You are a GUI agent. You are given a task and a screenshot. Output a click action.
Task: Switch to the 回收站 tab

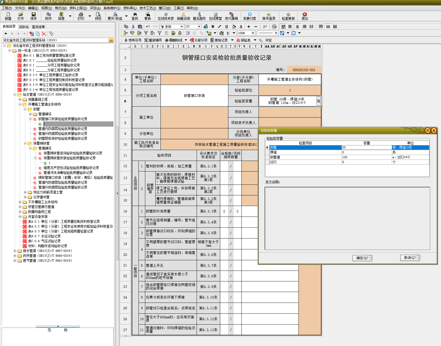24,27
